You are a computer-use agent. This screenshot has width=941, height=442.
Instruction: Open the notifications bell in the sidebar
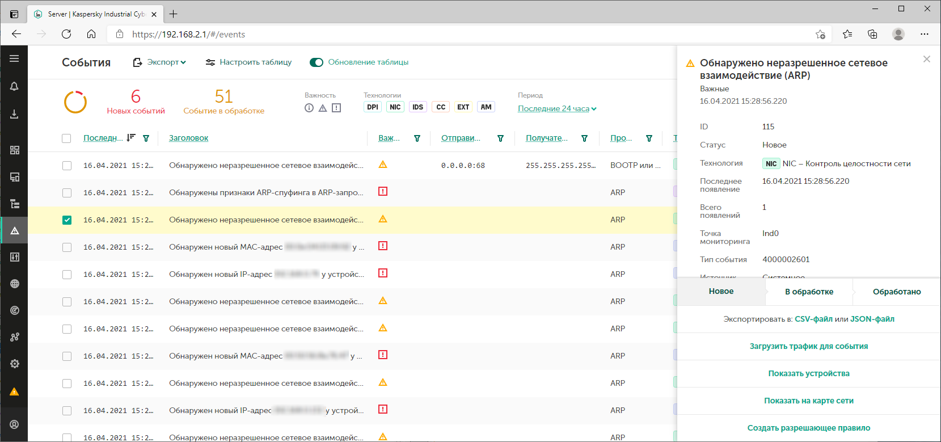click(x=14, y=86)
